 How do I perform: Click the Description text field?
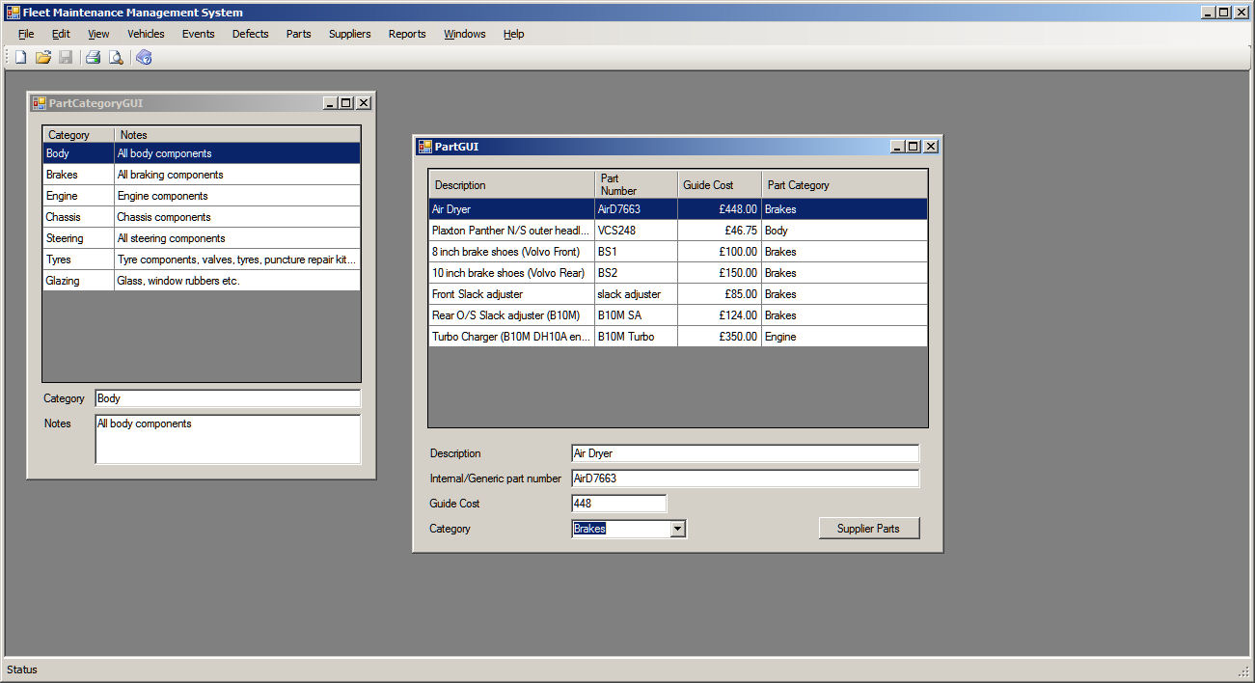pyautogui.click(x=745, y=453)
